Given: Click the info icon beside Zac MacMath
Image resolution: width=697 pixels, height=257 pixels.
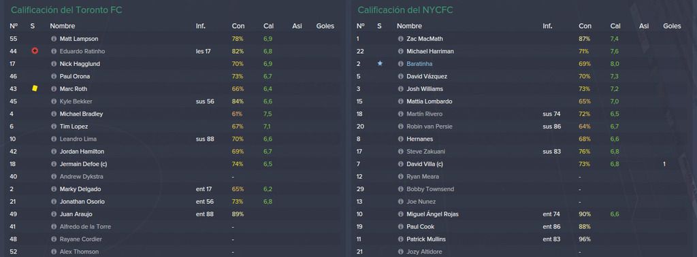Looking at the screenshot, I should click(400, 39).
